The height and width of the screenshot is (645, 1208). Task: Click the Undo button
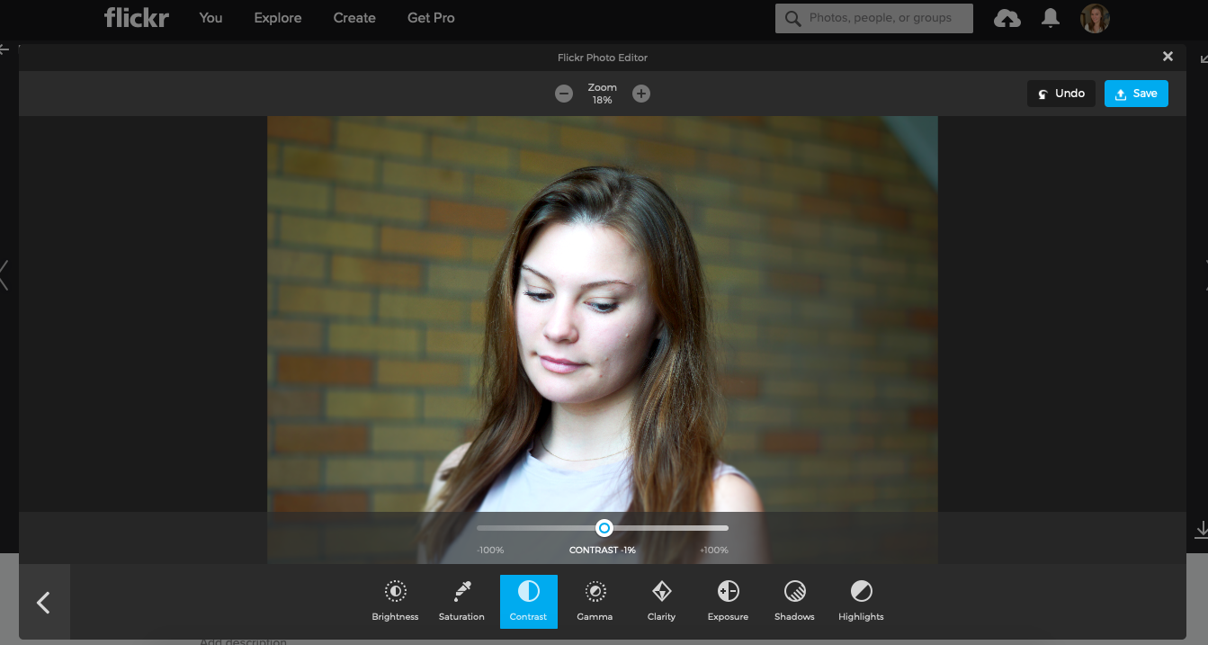(x=1061, y=94)
